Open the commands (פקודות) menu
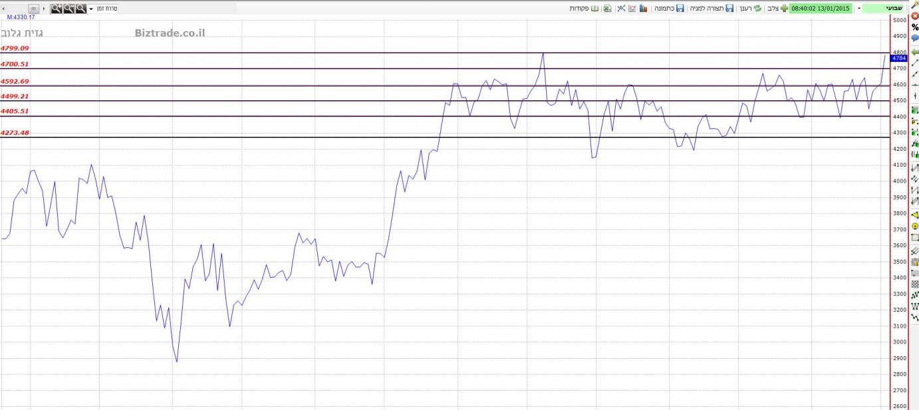Image resolution: width=919 pixels, height=410 pixels. pyautogui.click(x=584, y=9)
